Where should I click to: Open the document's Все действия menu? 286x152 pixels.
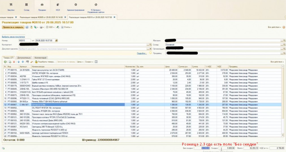point(274,27)
